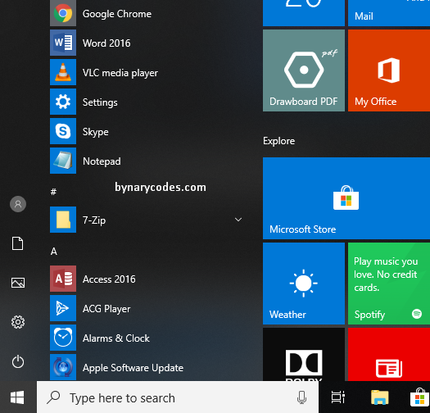Image resolution: width=430 pixels, height=413 pixels.
Task: Open the Weather tile
Action: (x=304, y=284)
